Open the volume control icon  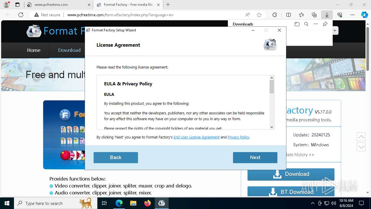point(333,203)
